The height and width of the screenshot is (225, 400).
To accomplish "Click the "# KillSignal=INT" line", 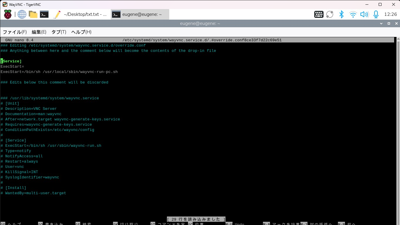I will pos(19,172).
